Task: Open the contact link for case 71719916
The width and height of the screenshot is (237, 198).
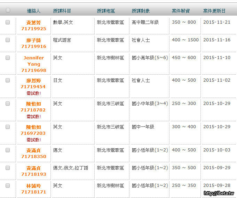Action: coord(33,43)
